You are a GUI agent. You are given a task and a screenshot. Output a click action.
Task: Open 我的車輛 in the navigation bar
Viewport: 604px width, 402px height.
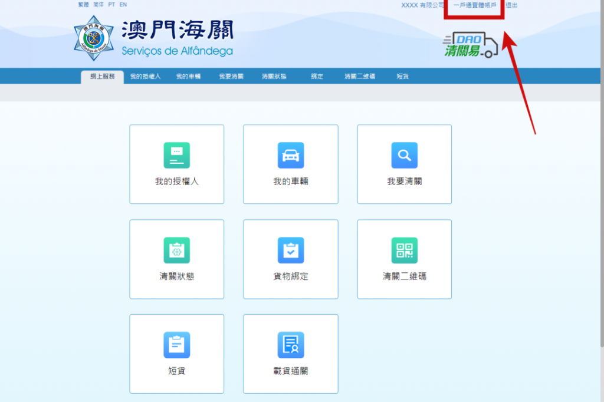point(188,77)
